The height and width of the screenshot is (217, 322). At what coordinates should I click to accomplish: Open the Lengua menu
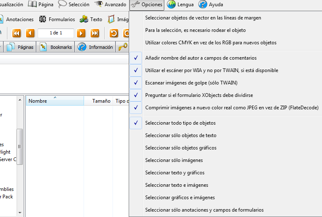pyautogui.click(x=180, y=5)
